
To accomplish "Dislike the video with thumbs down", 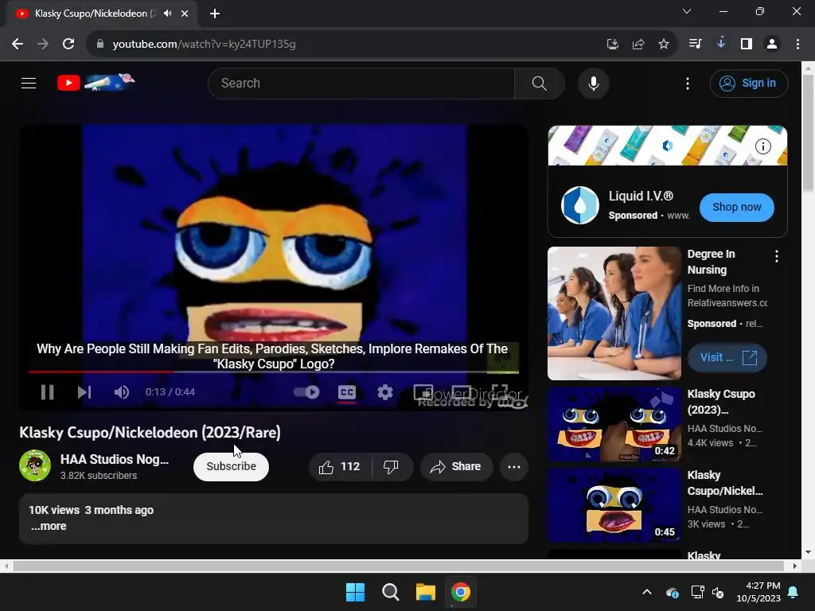I will tap(392, 466).
